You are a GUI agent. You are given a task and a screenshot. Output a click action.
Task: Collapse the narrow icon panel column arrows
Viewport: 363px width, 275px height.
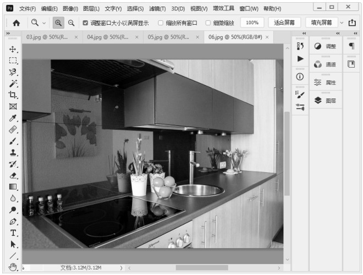coord(304,34)
